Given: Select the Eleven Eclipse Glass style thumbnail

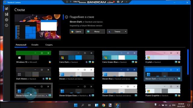Looking at the screenshot, I should tap(77, 89).
